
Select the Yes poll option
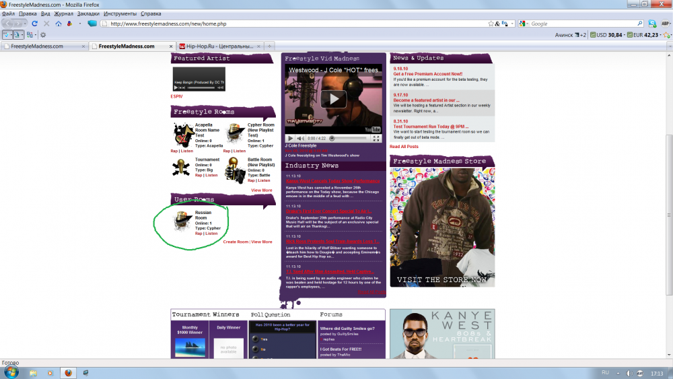pyautogui.click(x=255, y=339)
